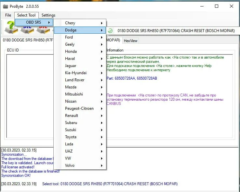The width and height of the screenshot is (240, 192).
Task: Click the blue DTC read connector icon
Action: click(27, 30)
